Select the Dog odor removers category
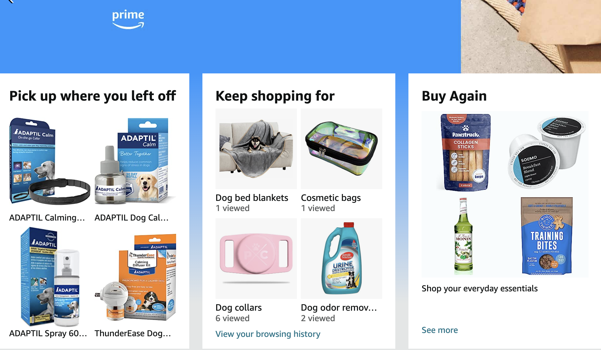Screen dimensions: 601x350 tap(341, 258)
